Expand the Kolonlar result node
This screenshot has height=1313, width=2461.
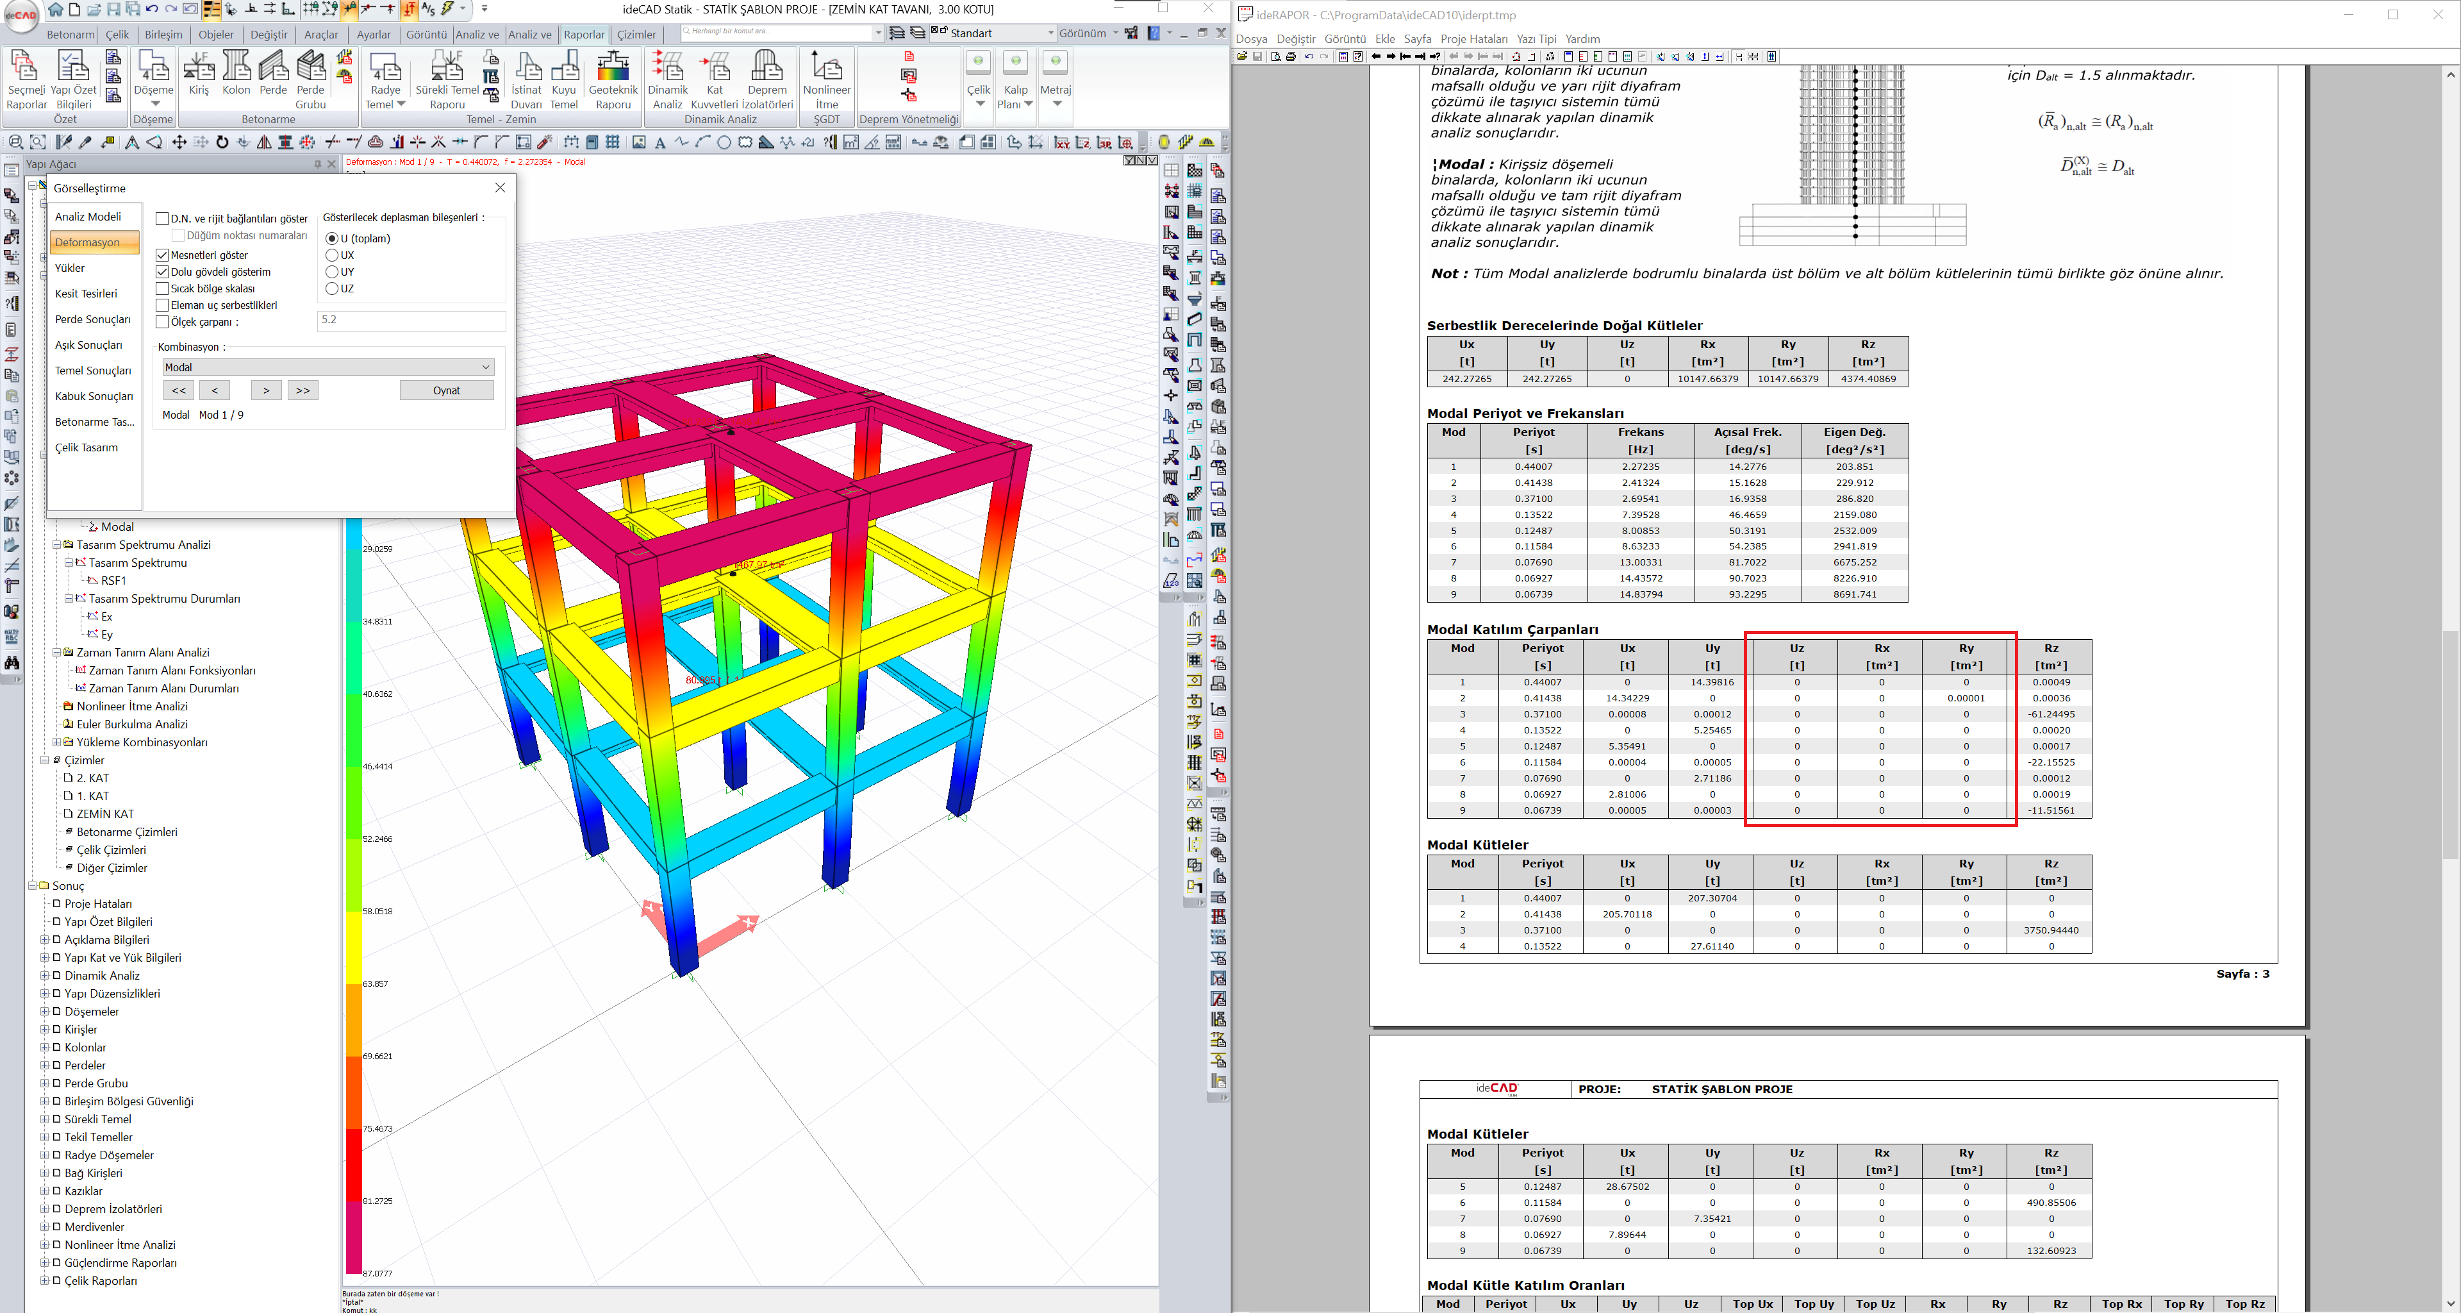pos(44,1048)
